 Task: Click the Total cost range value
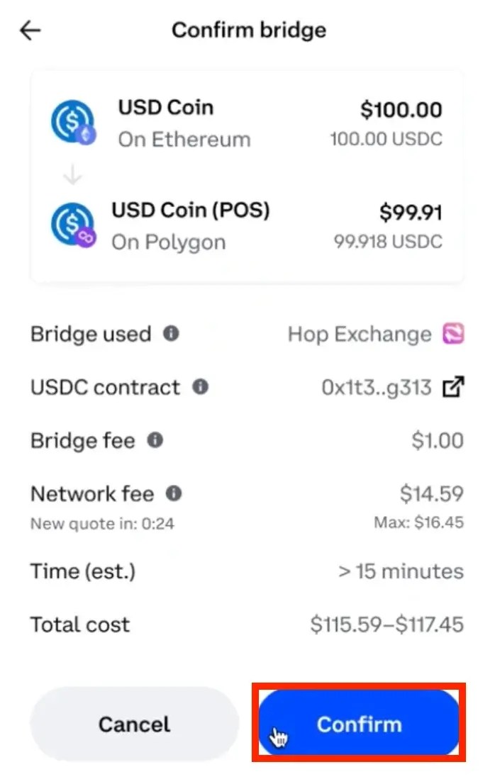pos(387,625)
